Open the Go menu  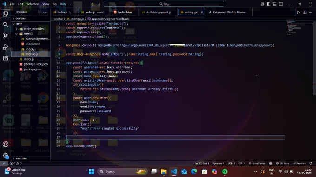55,4
